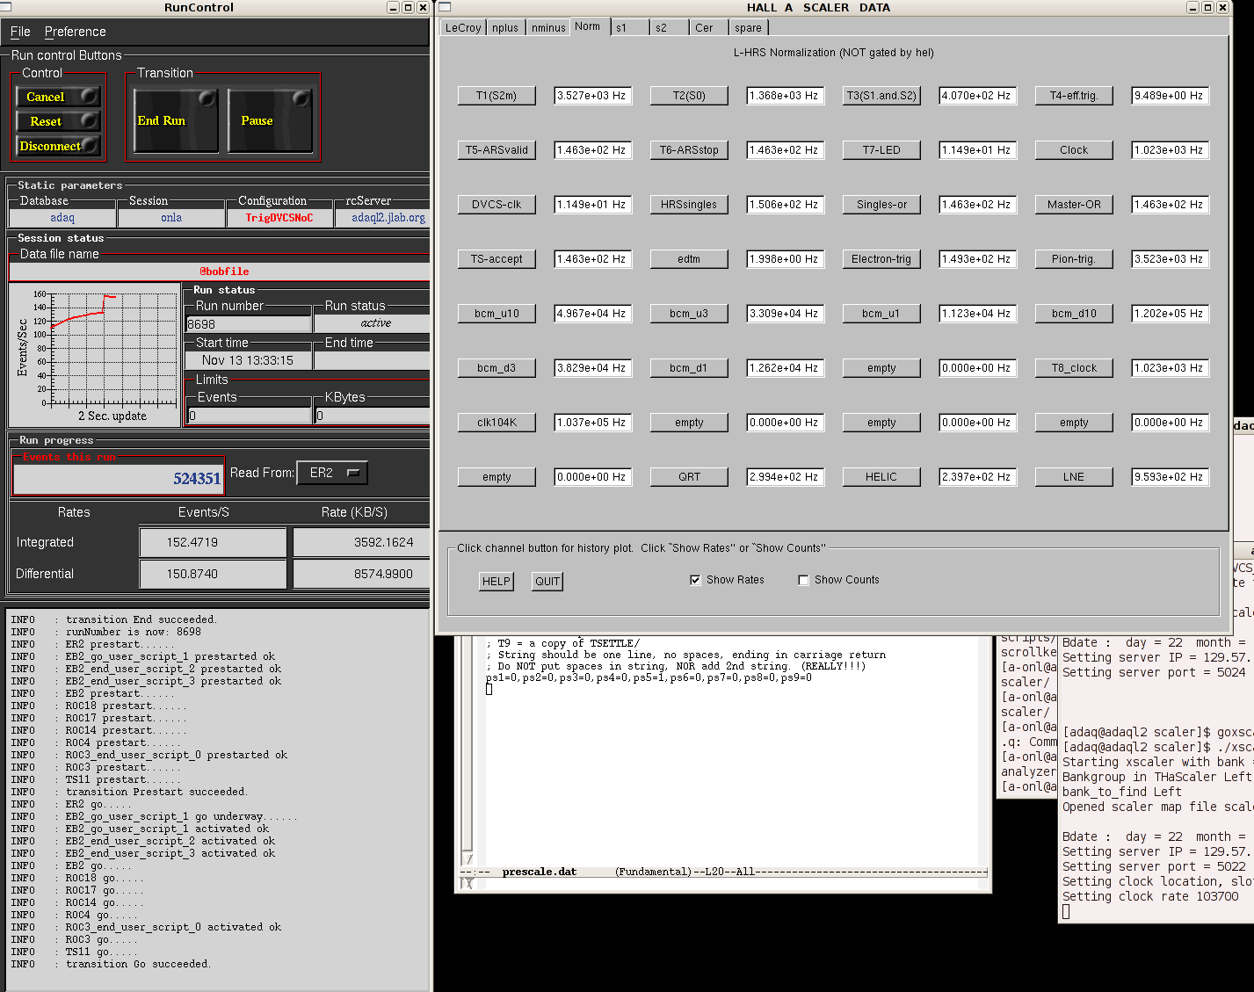The height and width of the screenshot is (992, 1254).
Task: Click the T8_clock channel button
Action: click(1074, 368)
